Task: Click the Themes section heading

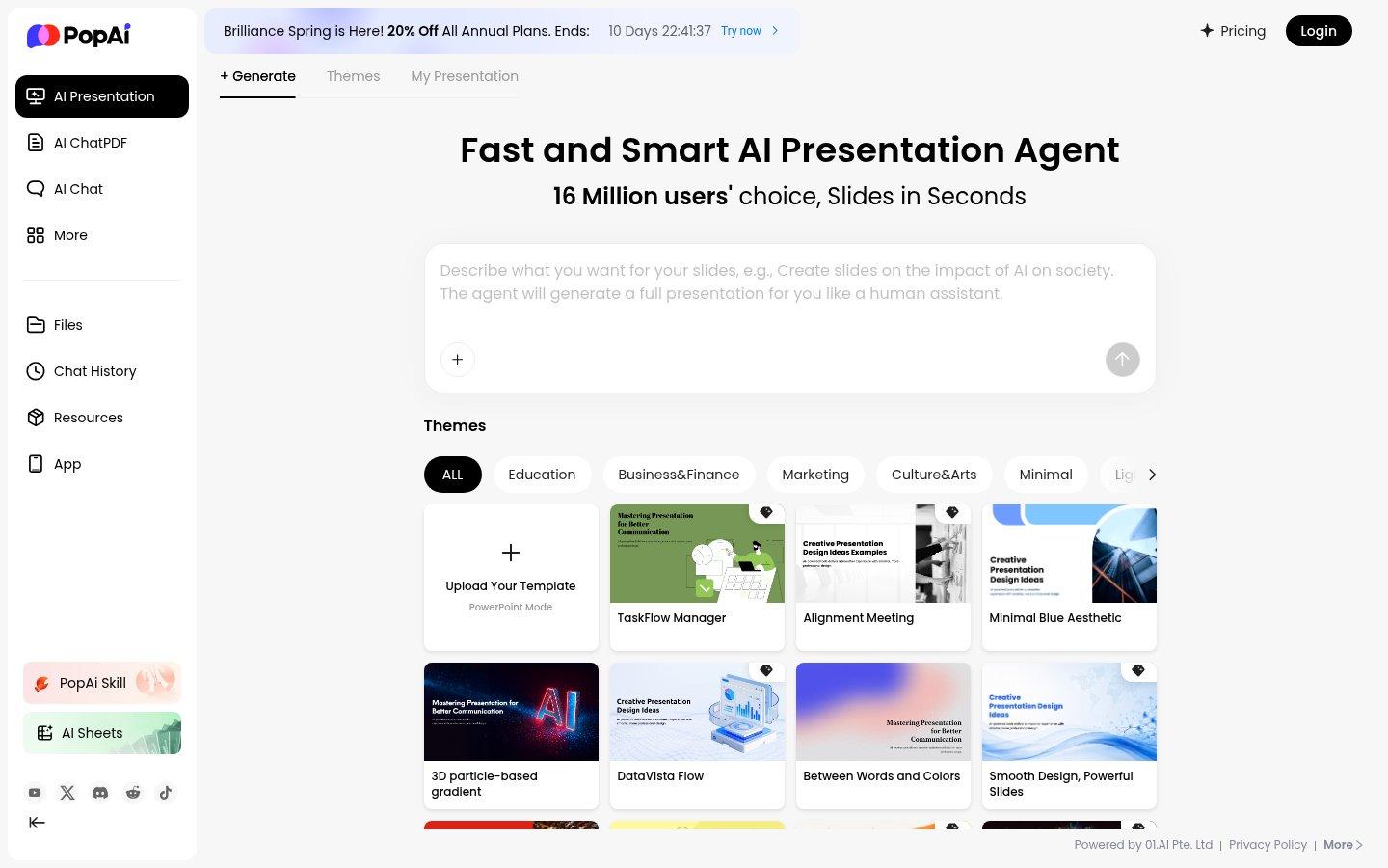Action: tap(455, 425)
